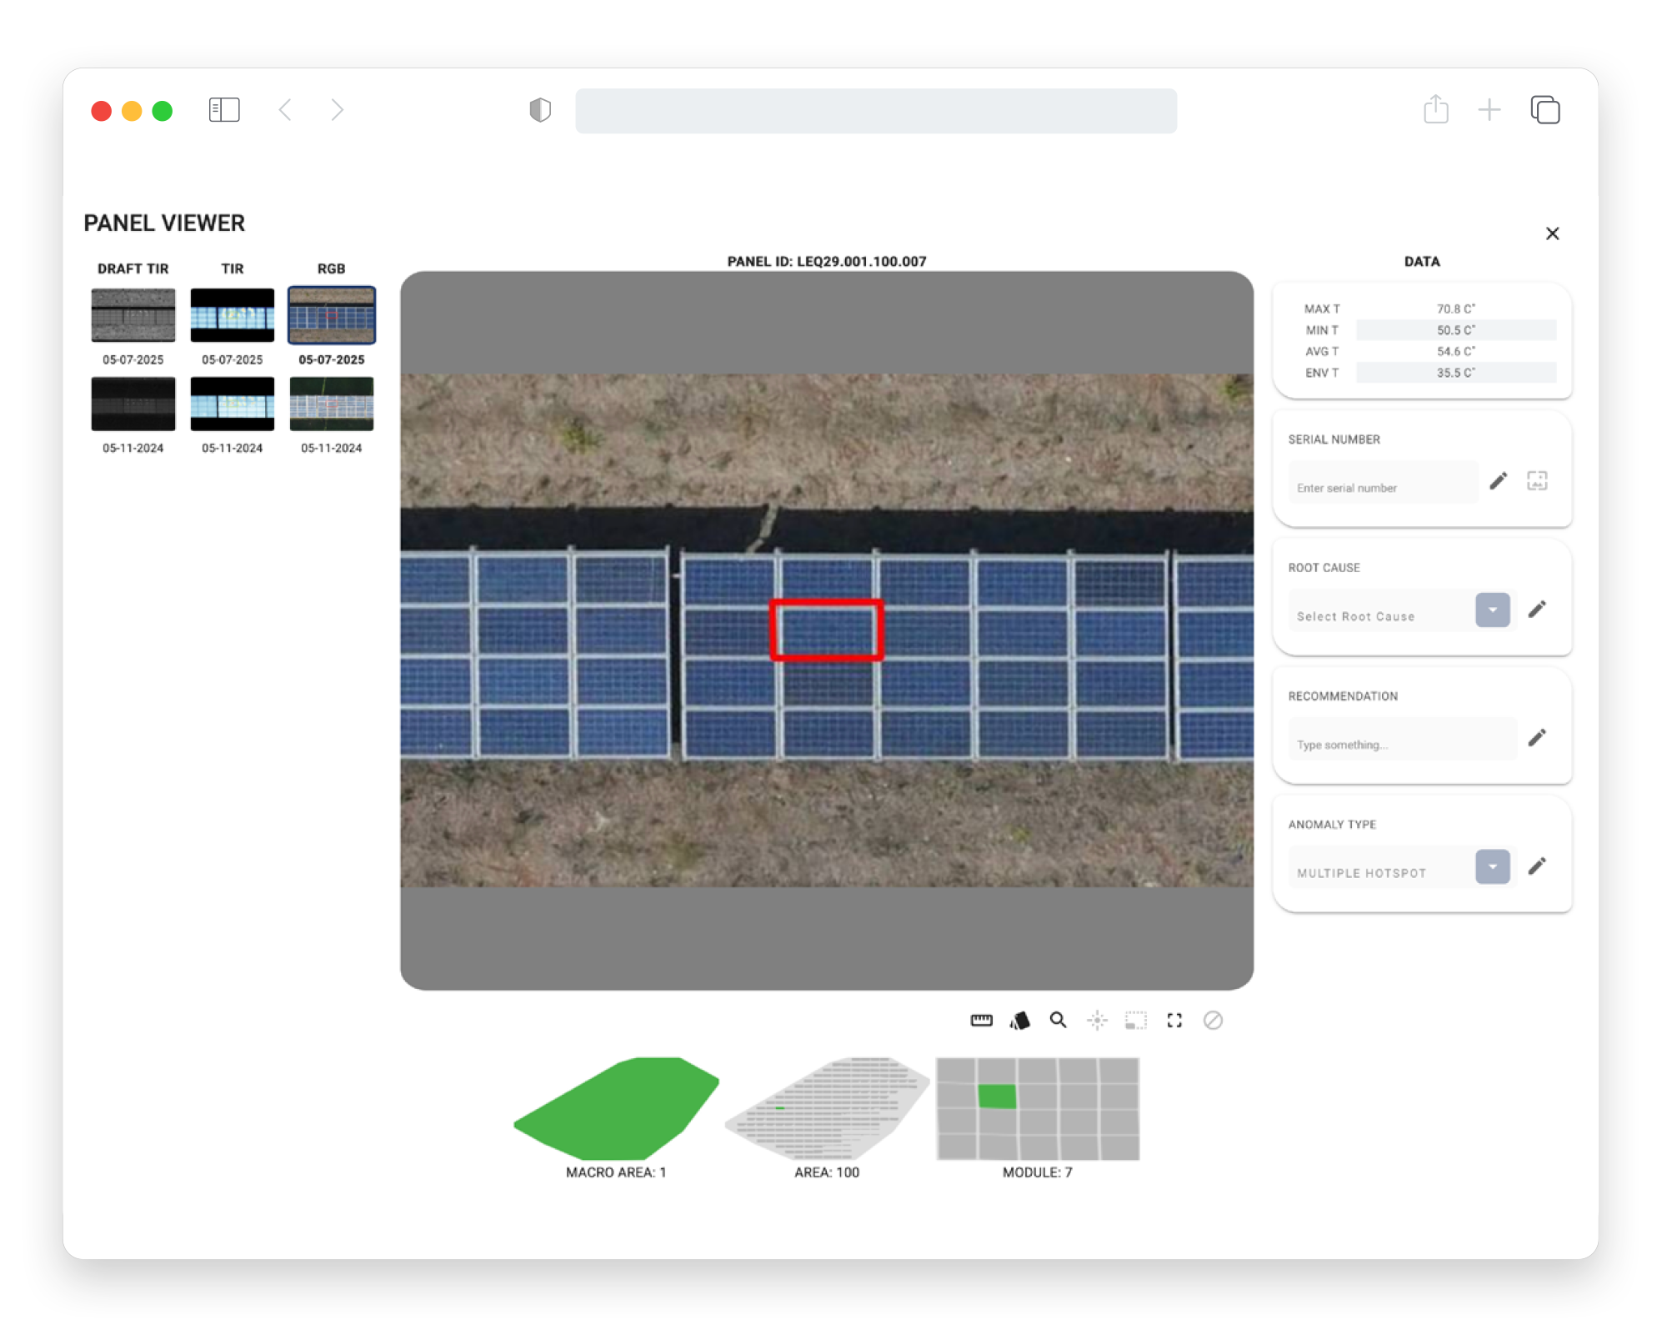
Task: Click the center-point crosshair tool
Action: click(1098, 1020)
